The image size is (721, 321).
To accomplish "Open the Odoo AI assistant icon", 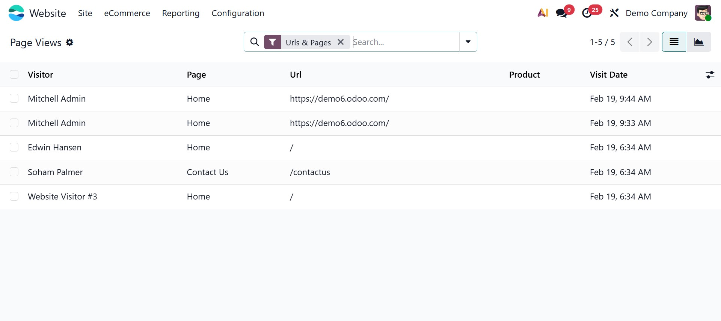I will click(543, 13).
